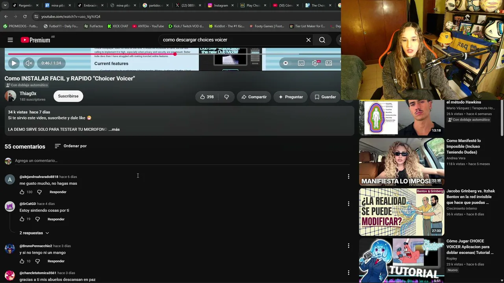The width and height of the screenshot is (504, 283).
Task: Share the video via Compartir
Action: pos(254,97)
